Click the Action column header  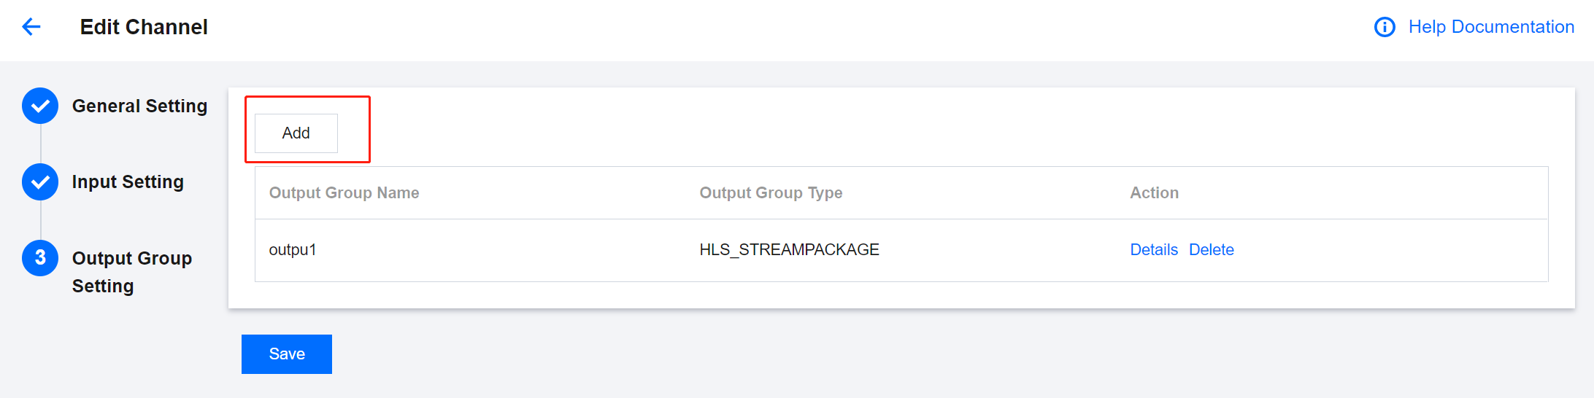click(1154, 193)
